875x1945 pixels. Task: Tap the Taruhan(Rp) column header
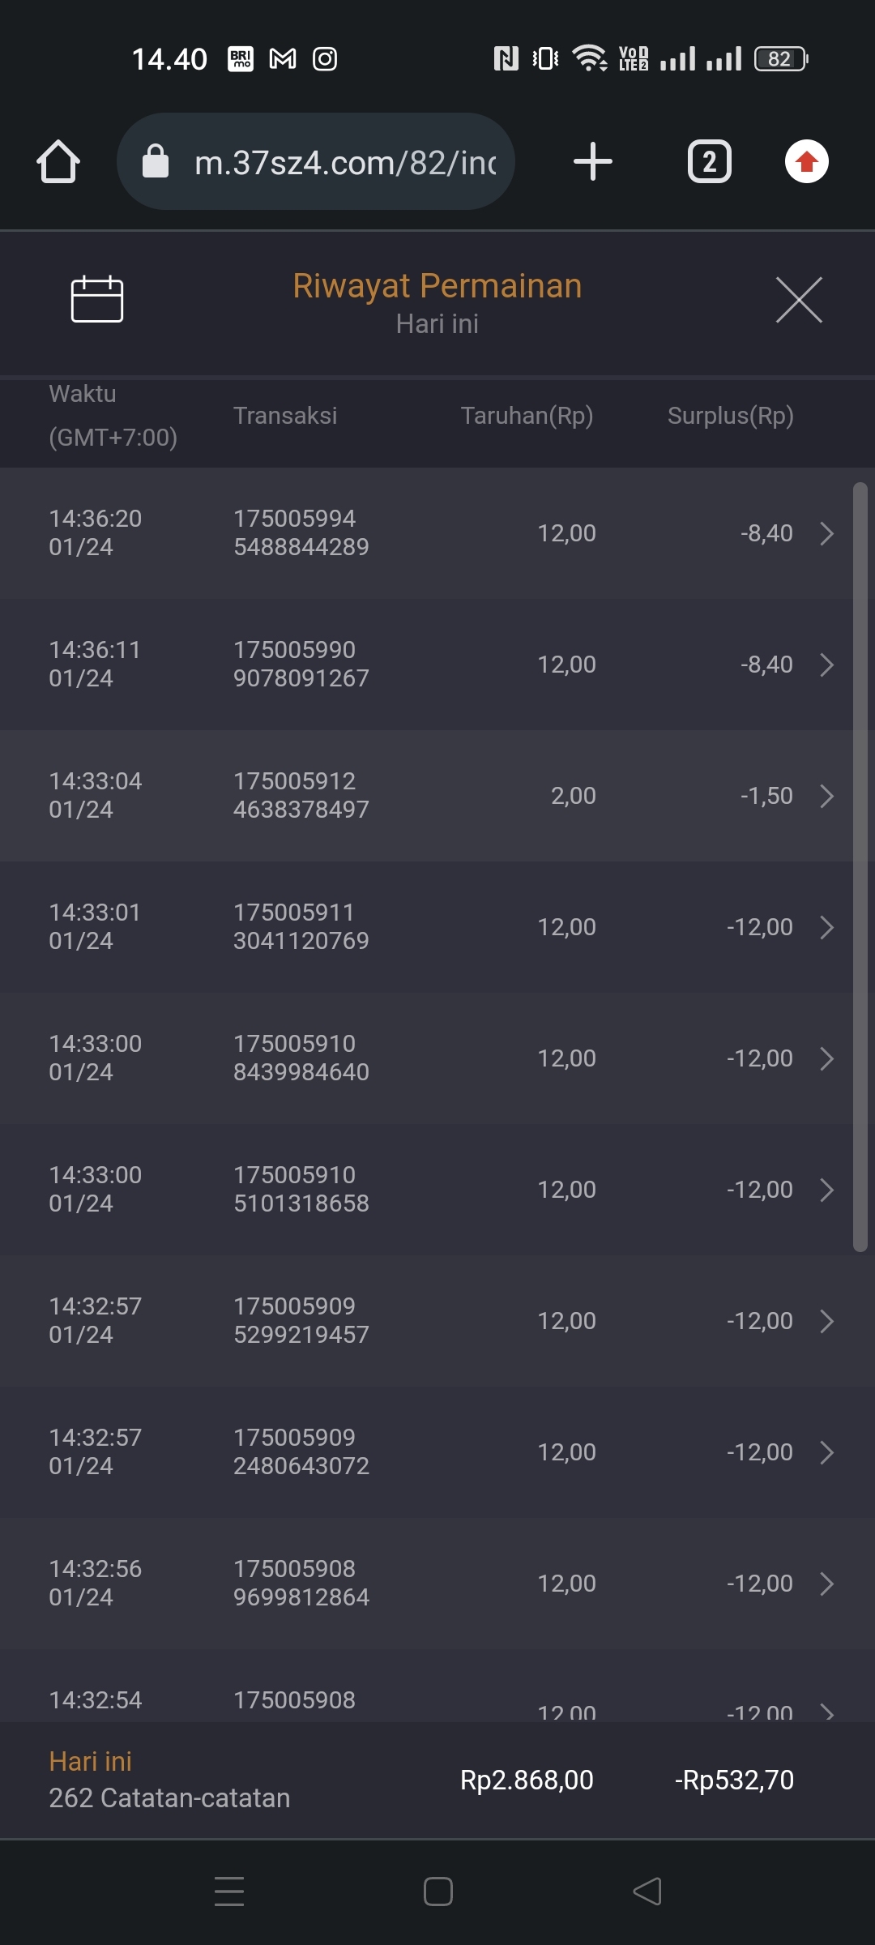[527, 416]
